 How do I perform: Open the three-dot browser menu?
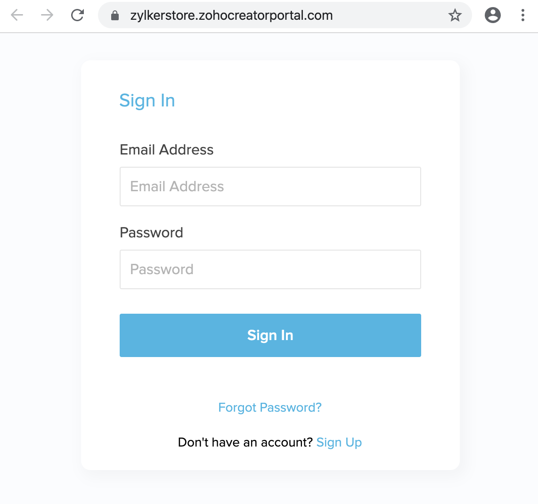522,15
